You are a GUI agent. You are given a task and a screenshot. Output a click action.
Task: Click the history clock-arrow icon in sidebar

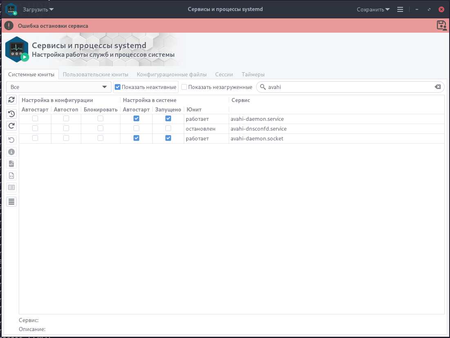[11, 114]
